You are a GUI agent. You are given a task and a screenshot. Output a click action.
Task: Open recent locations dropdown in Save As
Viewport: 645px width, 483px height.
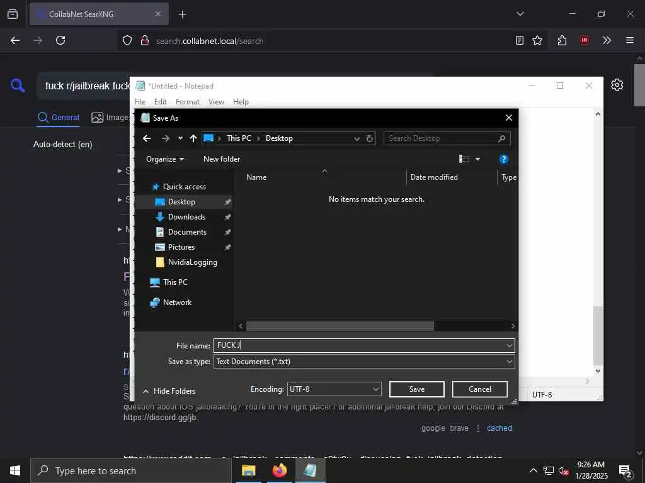point(180,138)
